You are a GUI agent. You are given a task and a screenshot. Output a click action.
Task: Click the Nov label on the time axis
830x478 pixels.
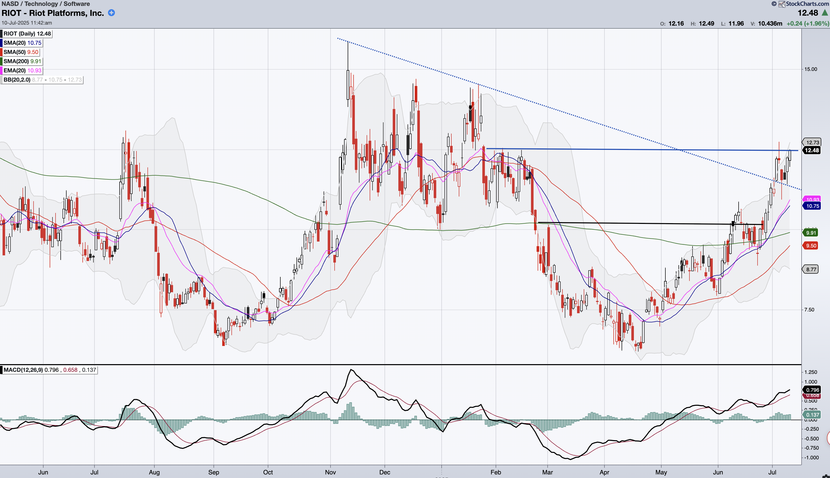pyautogui.click(x=331, y=472)
